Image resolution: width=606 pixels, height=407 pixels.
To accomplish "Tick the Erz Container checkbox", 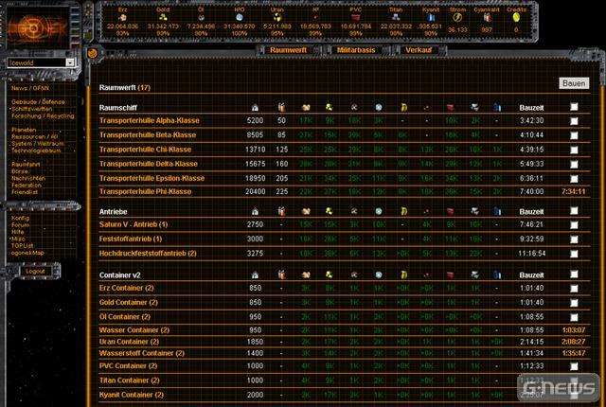I will (x=575, y=289).
